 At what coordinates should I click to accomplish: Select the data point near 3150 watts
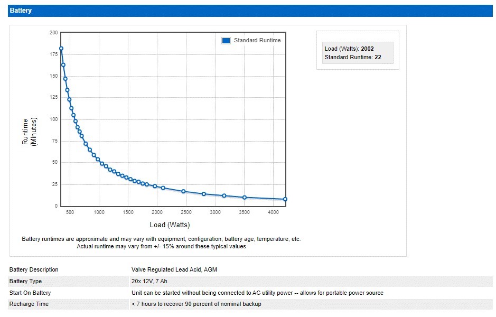(x=224, y=196)
